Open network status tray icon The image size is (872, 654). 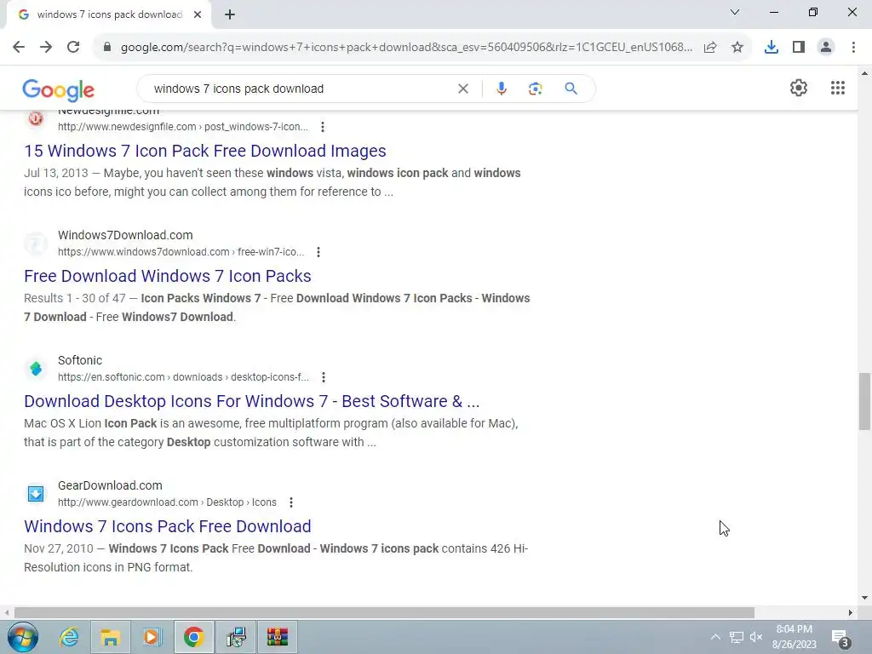click(x=736, y=637)
